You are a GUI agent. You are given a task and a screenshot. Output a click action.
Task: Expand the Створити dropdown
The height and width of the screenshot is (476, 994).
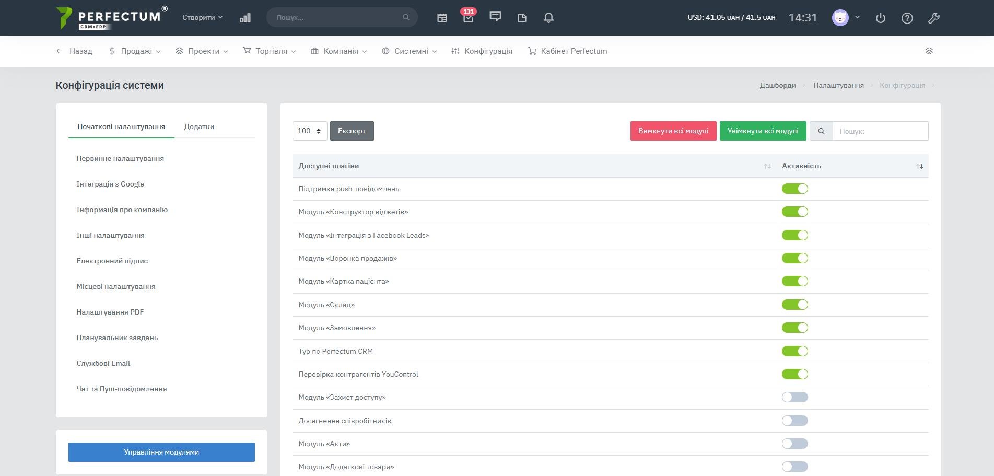(x=202, y=18)
